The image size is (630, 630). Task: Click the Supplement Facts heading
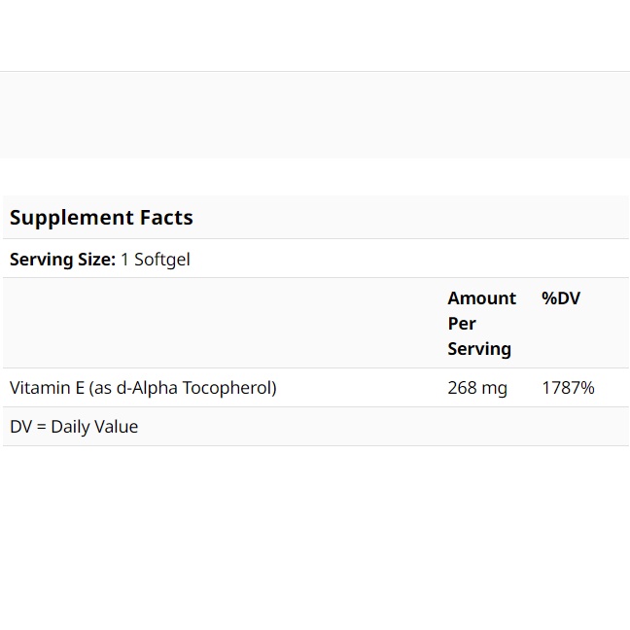[101, 218]
